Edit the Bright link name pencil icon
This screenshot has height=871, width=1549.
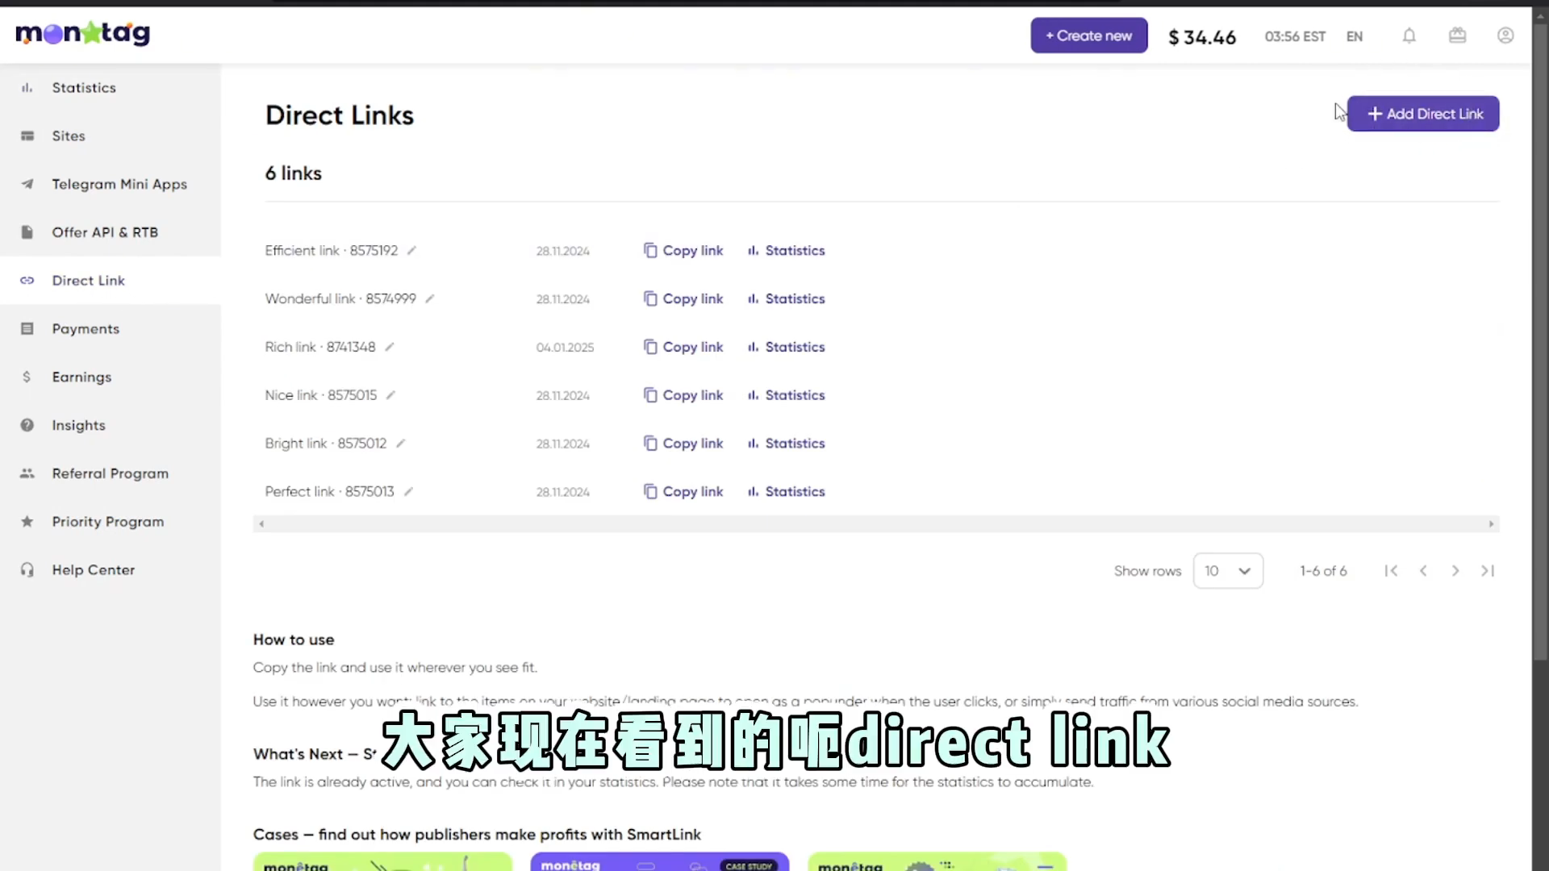401,444
